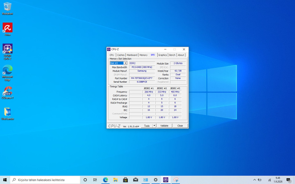Viewport: 295px width, 184px height.
Task: Launch Edge from the taskbar
Action: point(105,180)
